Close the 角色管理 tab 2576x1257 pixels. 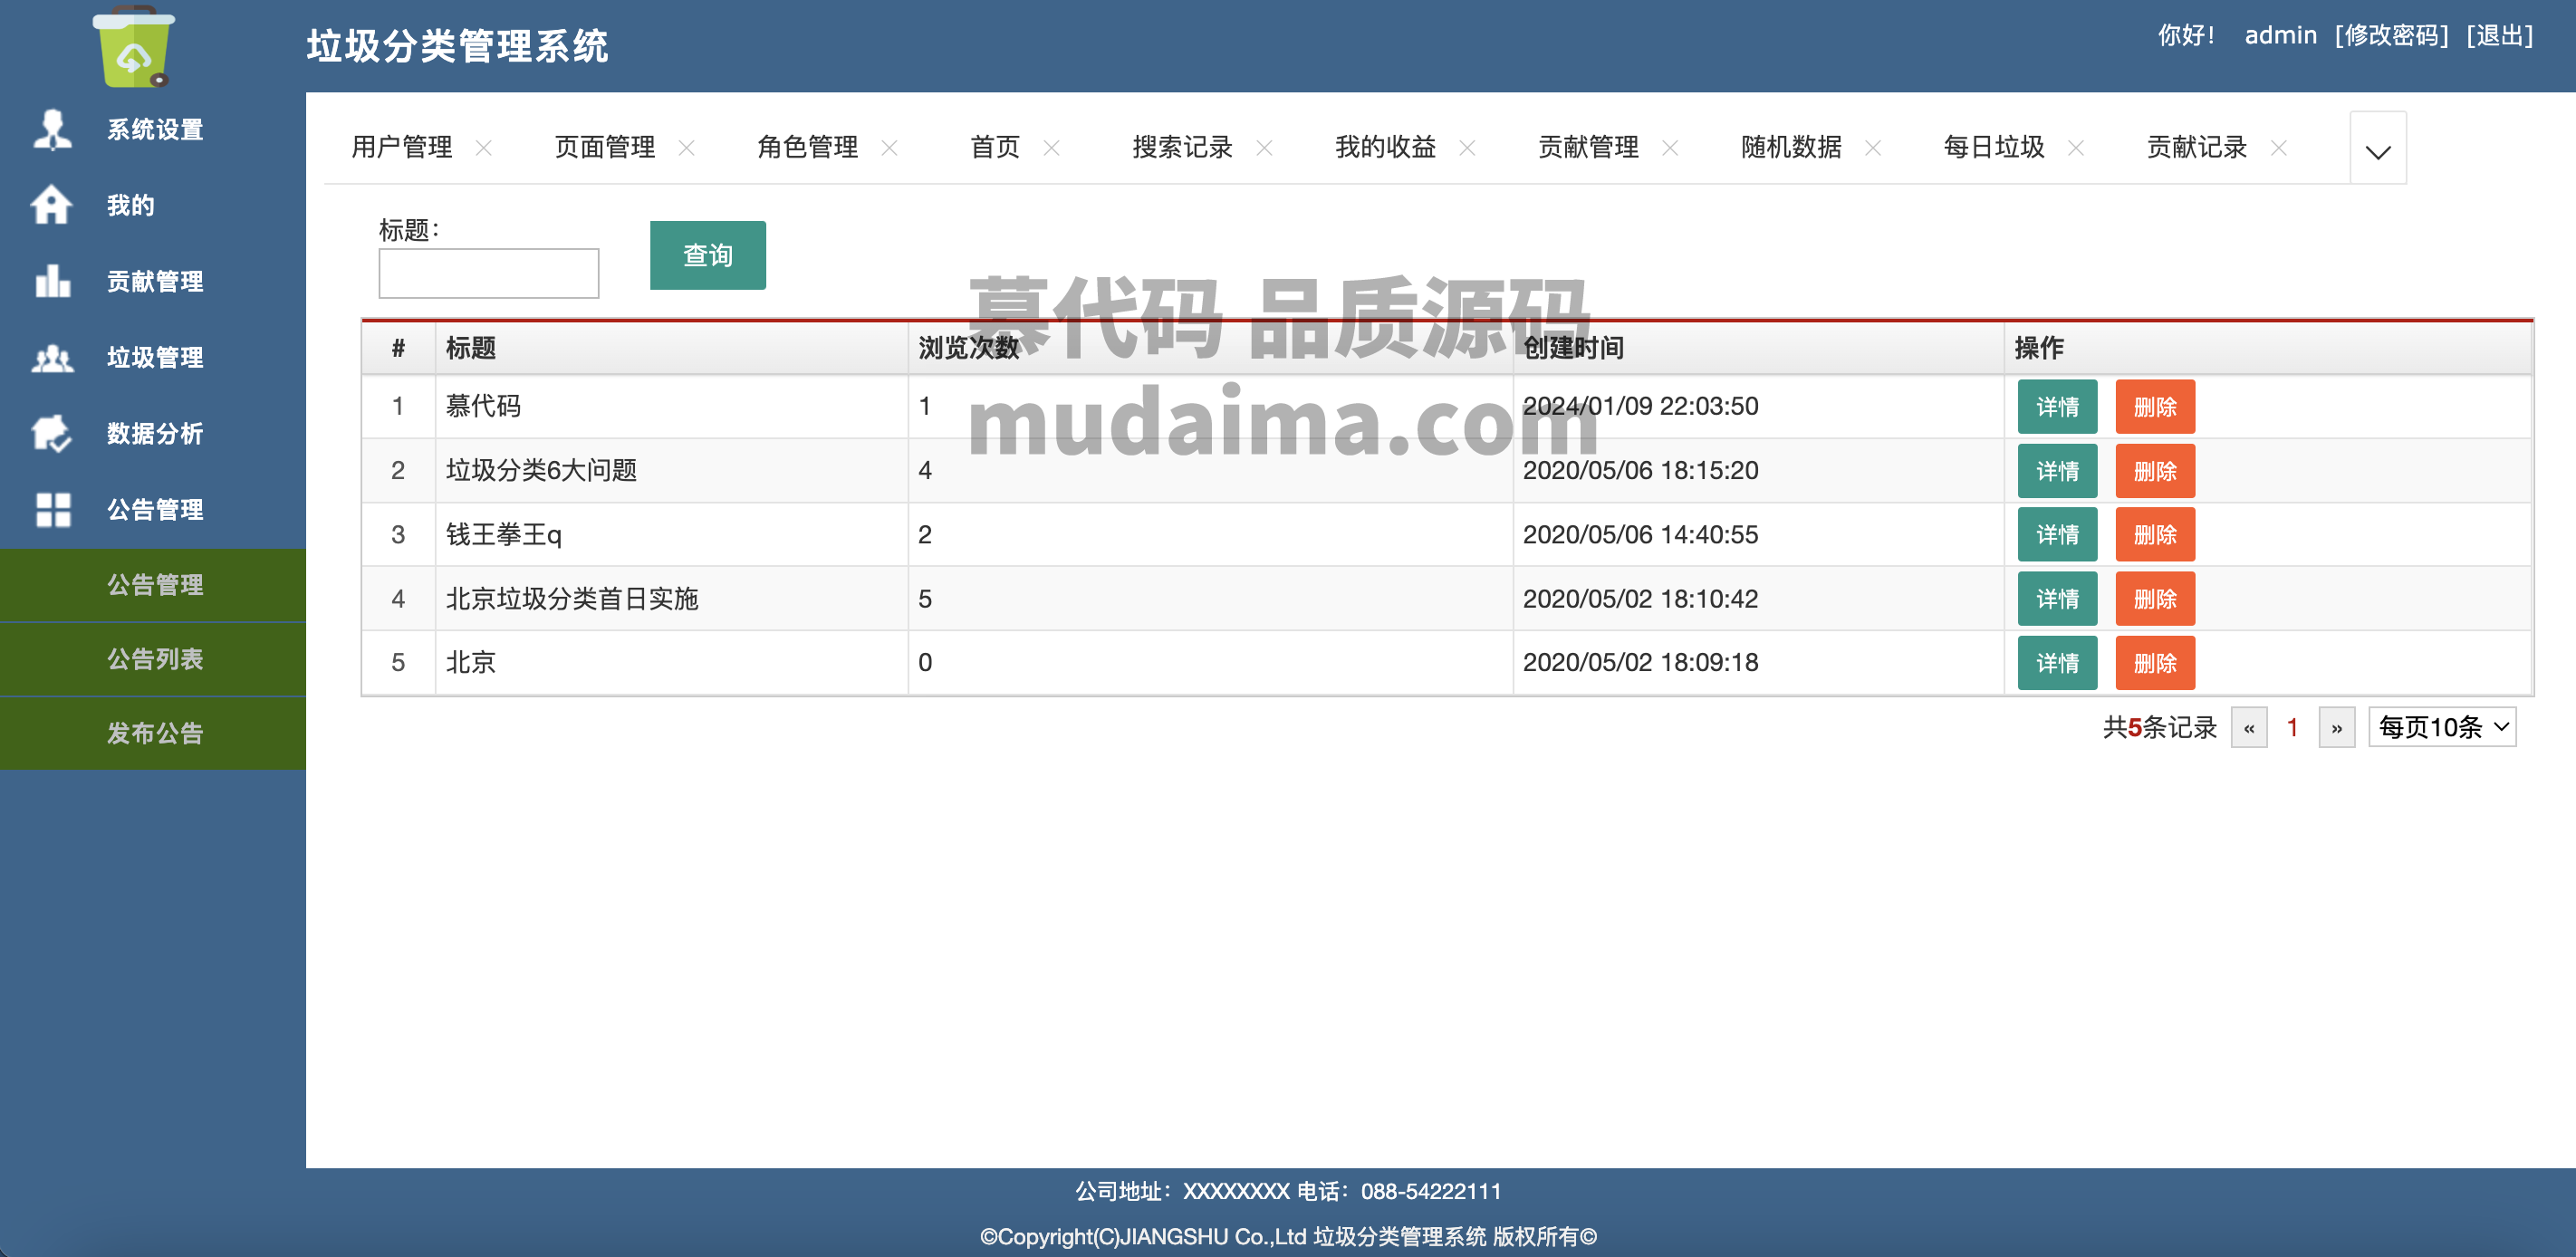click(889, 148)
